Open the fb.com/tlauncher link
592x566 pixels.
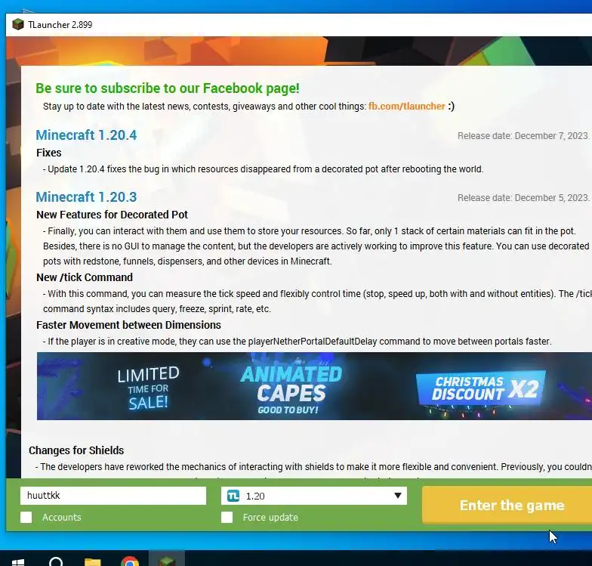point(406,106)
